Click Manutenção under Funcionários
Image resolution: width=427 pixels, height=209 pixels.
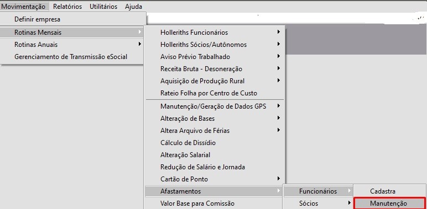click(389, 203)
